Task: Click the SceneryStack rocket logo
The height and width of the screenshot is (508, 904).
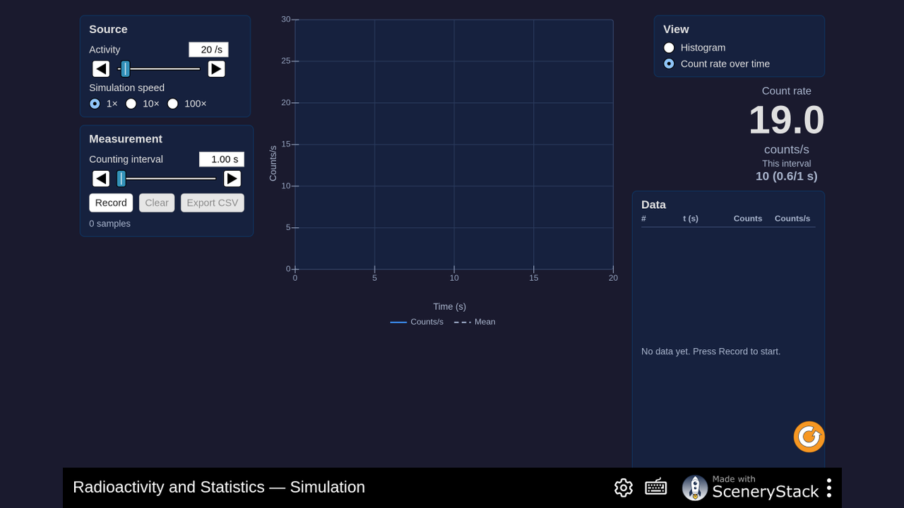Action: pyautogui.click(x=695, y=488)
